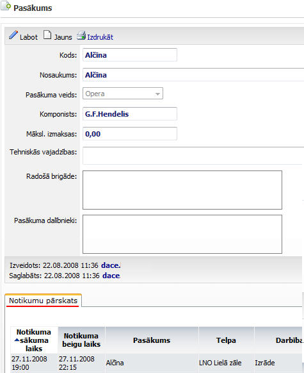Viewport: 304px width, 373px height.
Task: Click the Jauns blank page icon
Action: point(47,35)
